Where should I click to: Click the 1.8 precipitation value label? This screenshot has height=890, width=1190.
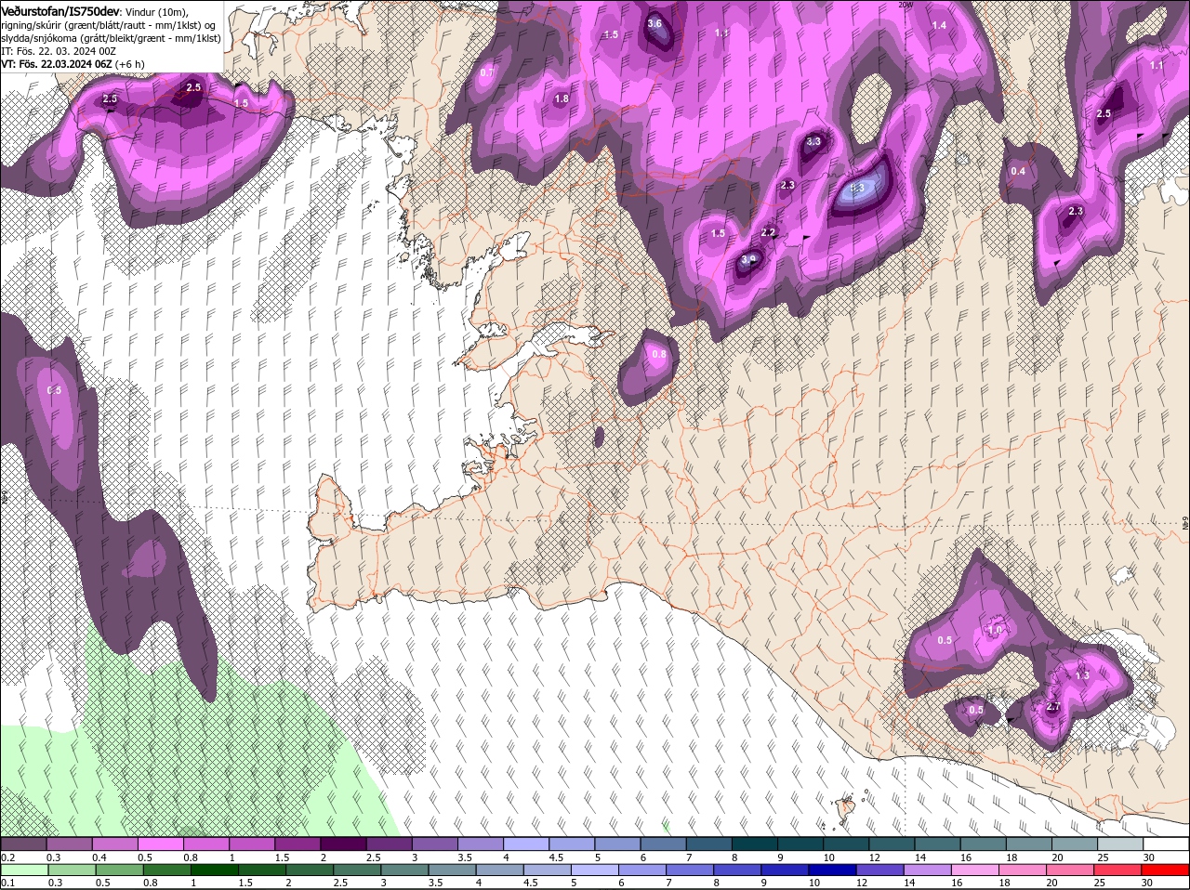[562, 99]
